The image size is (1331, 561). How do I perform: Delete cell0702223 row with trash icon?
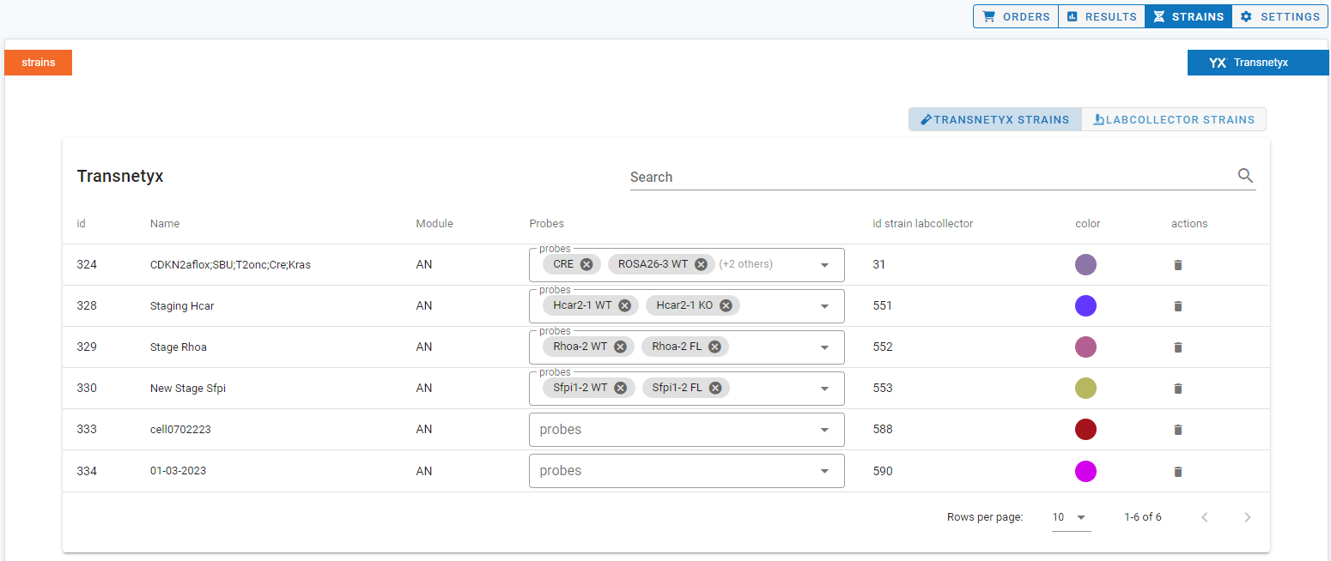(1178, 430)
